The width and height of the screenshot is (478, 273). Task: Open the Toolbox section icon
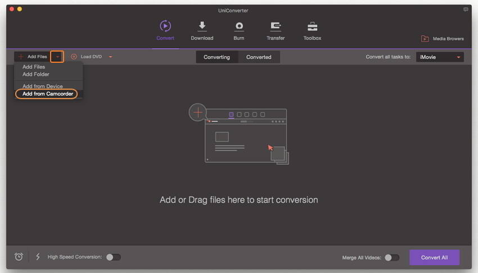[312, 26]
